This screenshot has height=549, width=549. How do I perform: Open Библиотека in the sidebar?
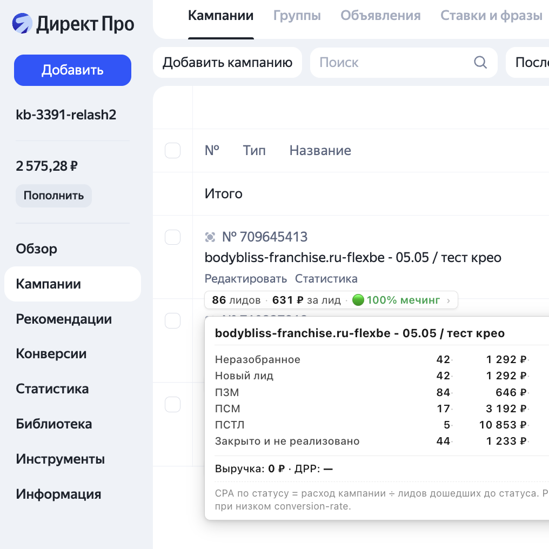click(54, 424)
